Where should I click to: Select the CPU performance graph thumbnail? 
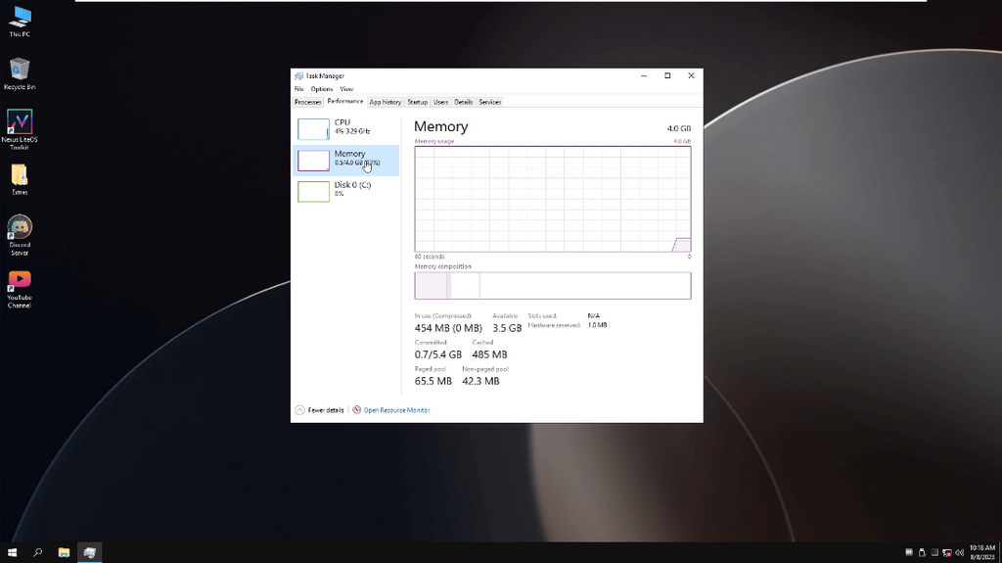tap(313, 129)
